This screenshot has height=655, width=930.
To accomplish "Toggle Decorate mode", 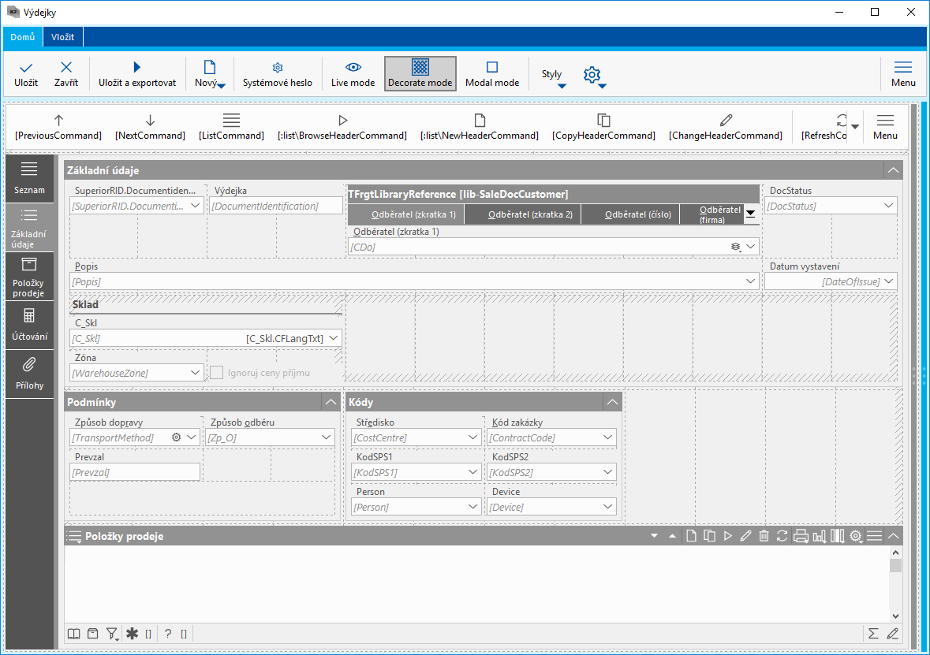I will 420,73.
